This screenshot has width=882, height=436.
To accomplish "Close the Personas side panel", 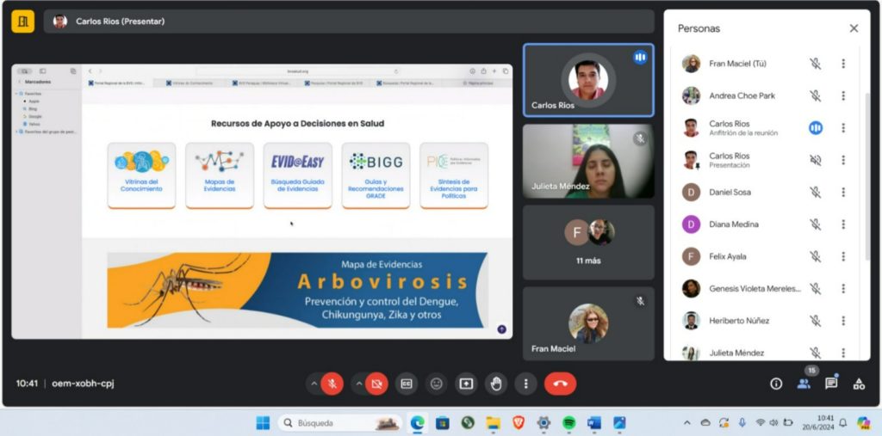I will [x=854, y=28].
